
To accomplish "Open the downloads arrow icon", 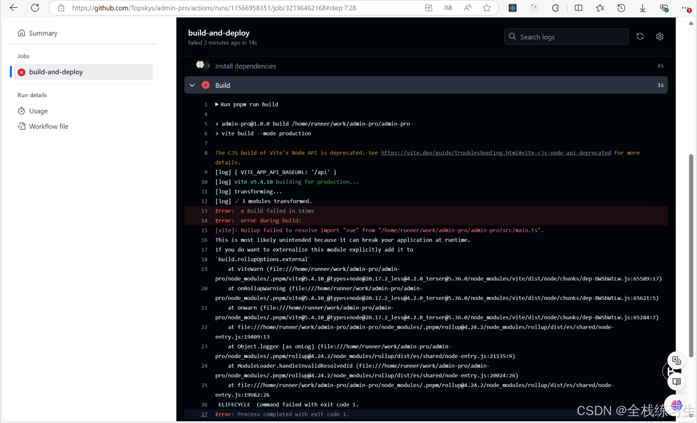I will tap(643, 8).
